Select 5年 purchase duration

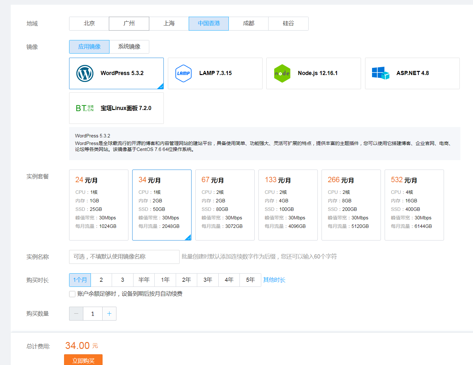251,280
